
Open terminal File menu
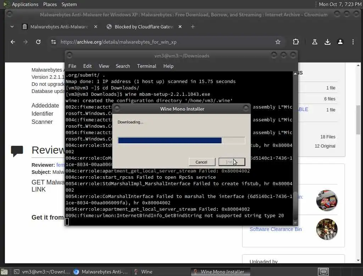coord(72,66)
